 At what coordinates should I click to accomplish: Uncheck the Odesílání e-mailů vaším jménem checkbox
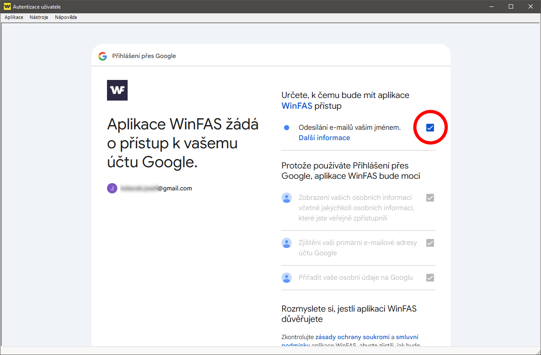[x=430, y=128]
